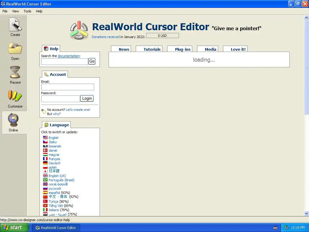This screenshot has width=309, height=232.
Task: Click the UK flag icon
Action: tap(45, 176)
